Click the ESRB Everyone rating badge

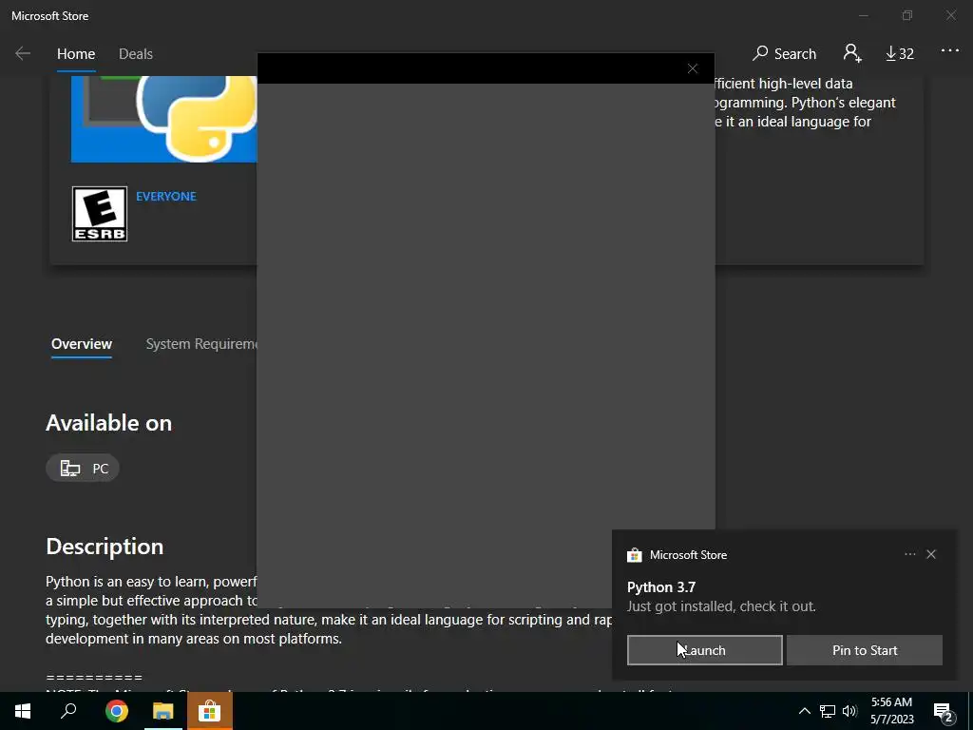click(x=99, y=214)
